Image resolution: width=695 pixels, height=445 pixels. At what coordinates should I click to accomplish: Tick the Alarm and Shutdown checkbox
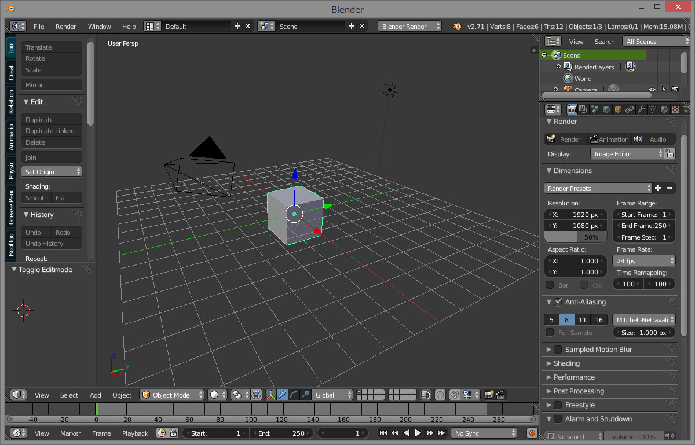[x=558, y=418]
